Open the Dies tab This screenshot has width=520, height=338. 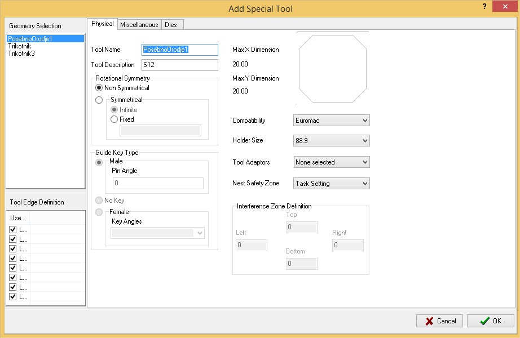[x=171, y=25]
